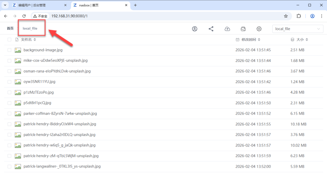Bookmark this page with star icon

[x=286, y=16]
